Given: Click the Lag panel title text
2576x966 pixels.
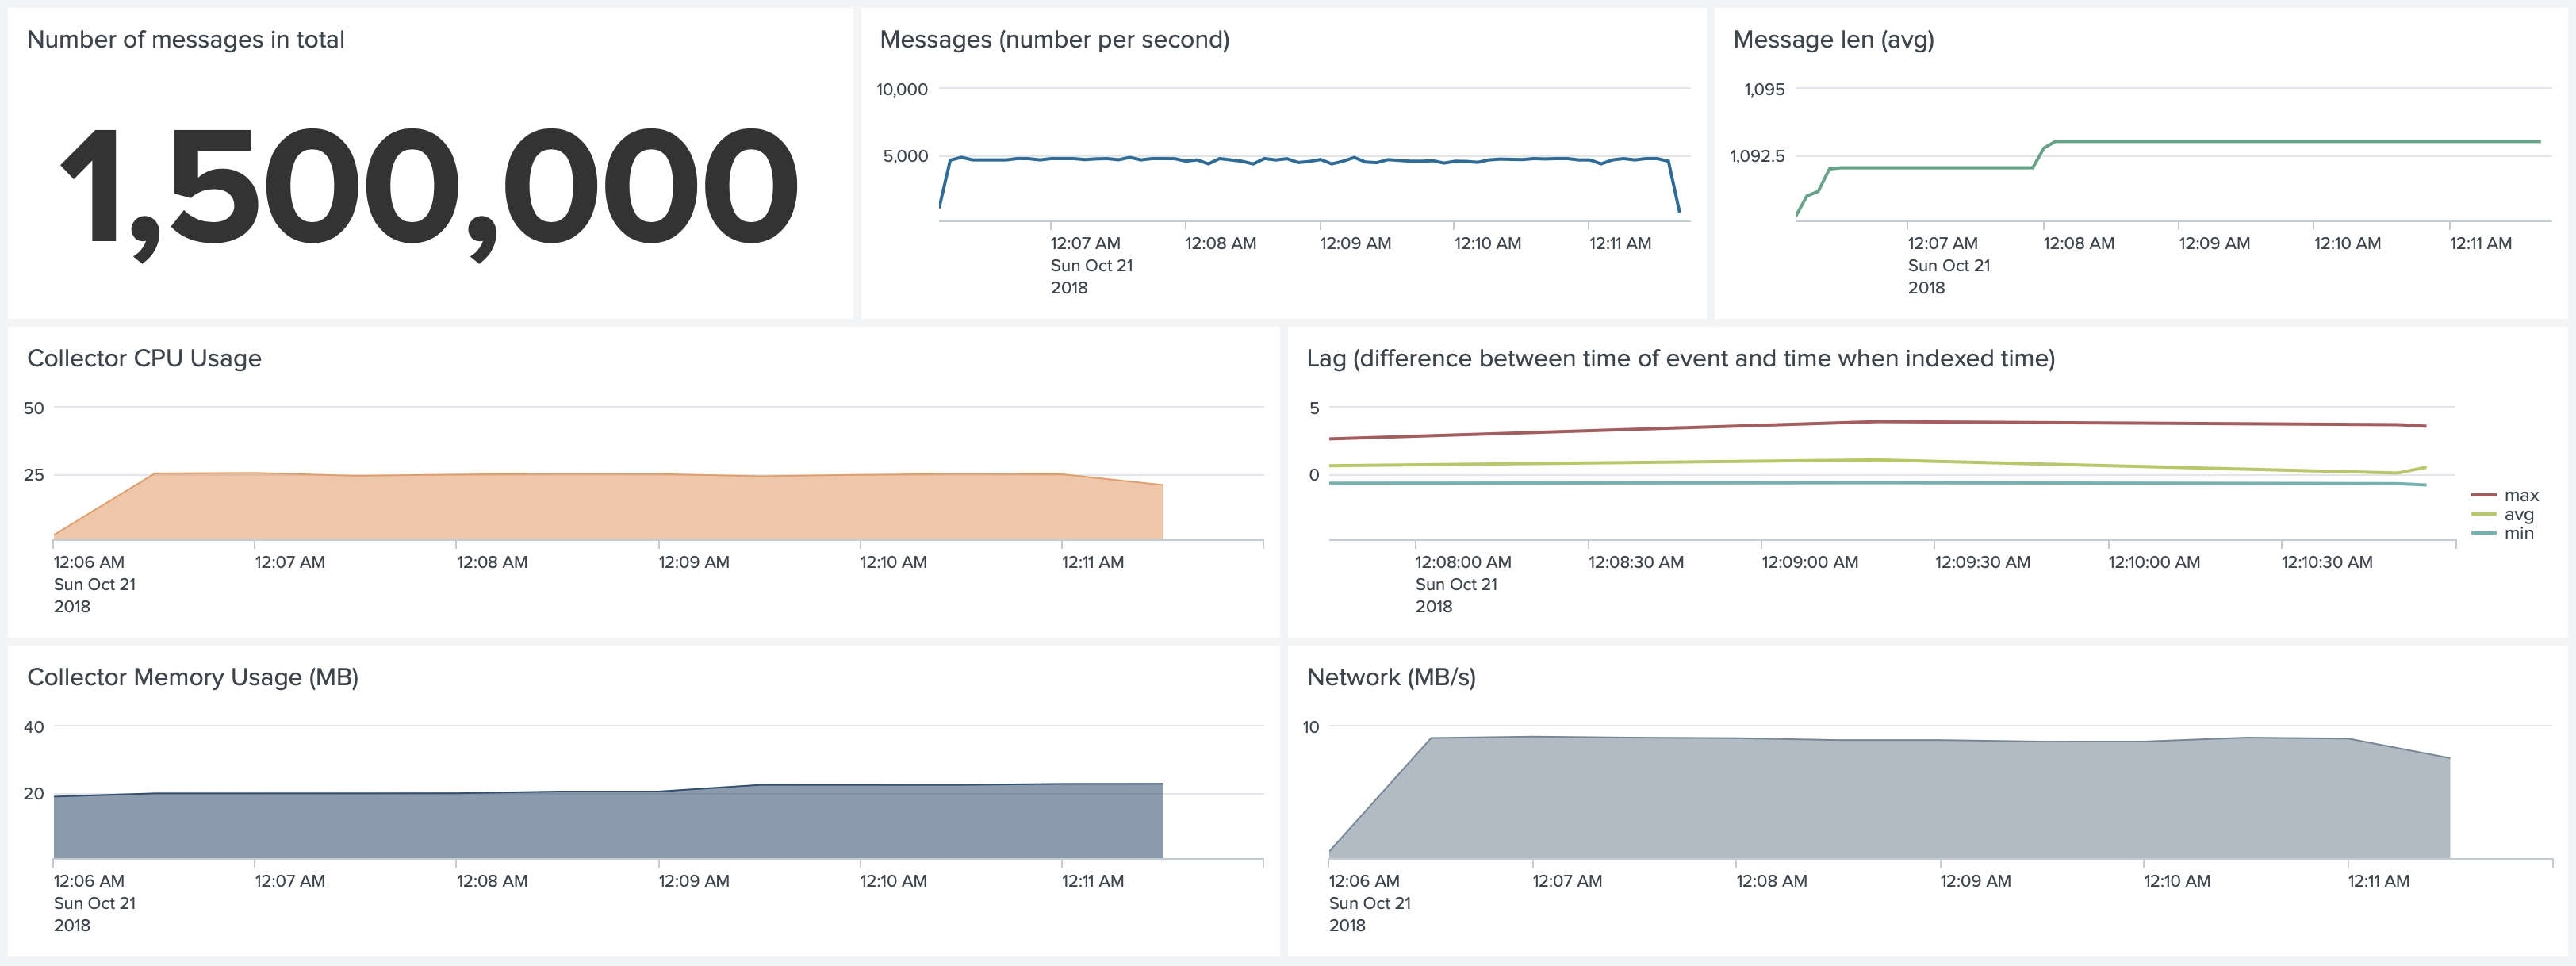Looking at the screenshot, I should point(1680,358).
